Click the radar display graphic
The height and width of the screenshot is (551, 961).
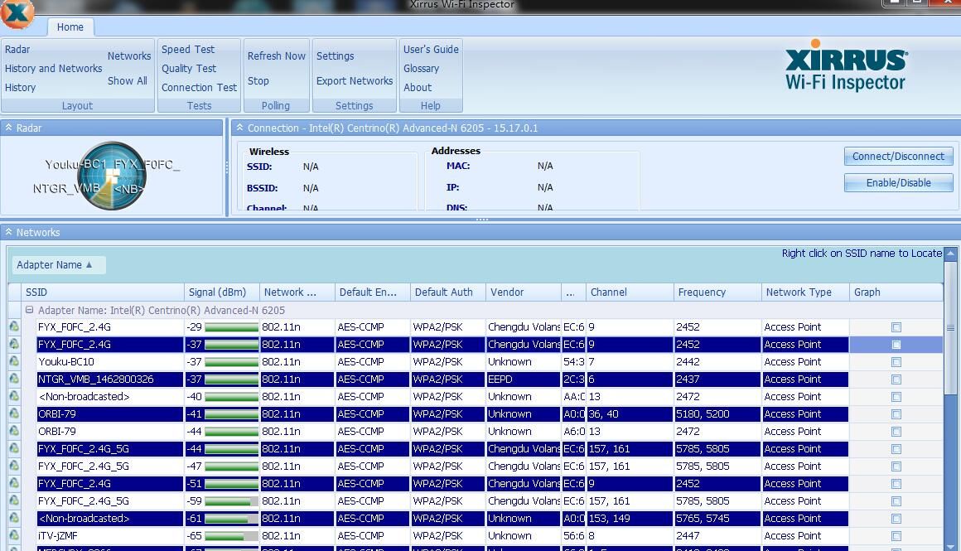(x=112, y=176)
